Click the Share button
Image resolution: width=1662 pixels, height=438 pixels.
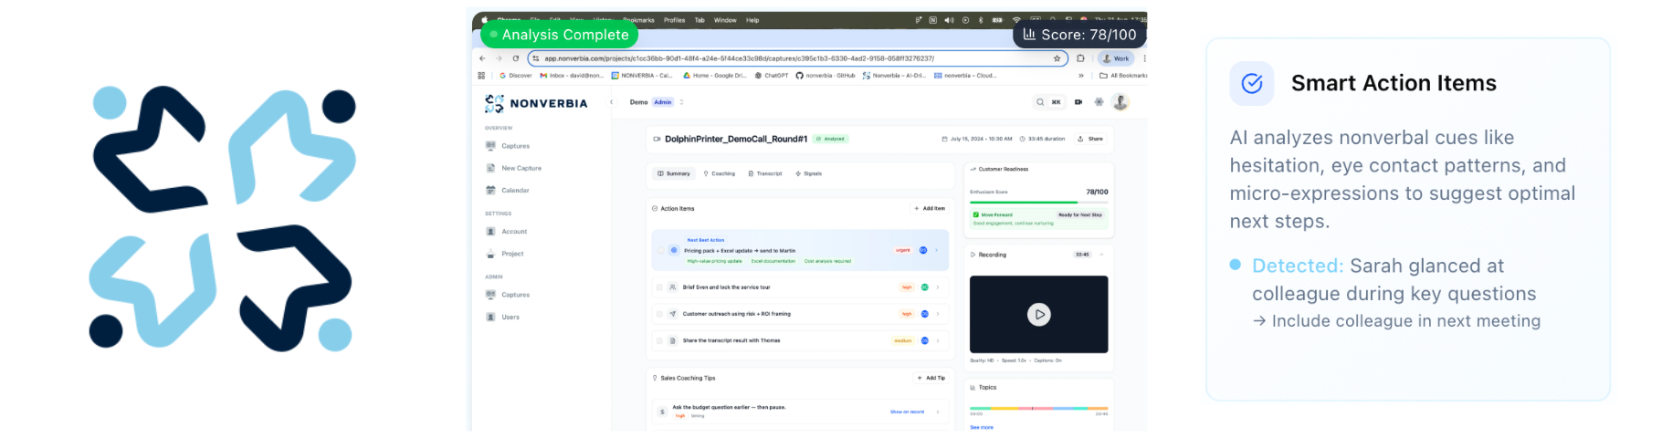[x=1090, y=139]
